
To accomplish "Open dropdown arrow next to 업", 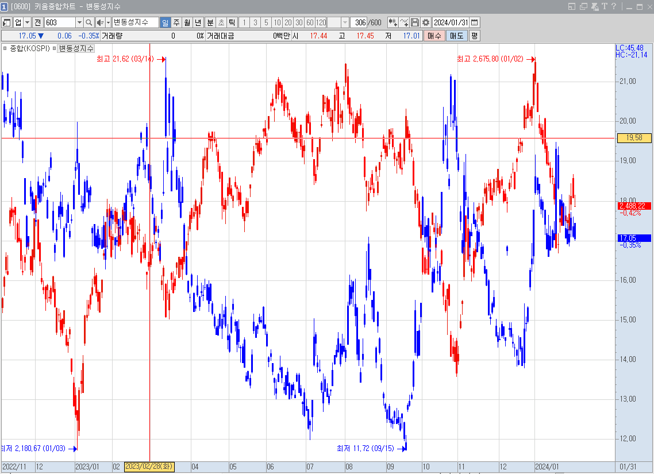I will click(28, 22).
